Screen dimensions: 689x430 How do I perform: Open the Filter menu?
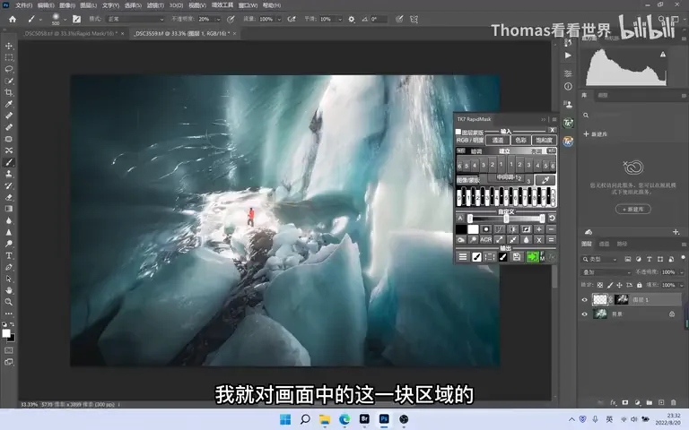(155, 5)
